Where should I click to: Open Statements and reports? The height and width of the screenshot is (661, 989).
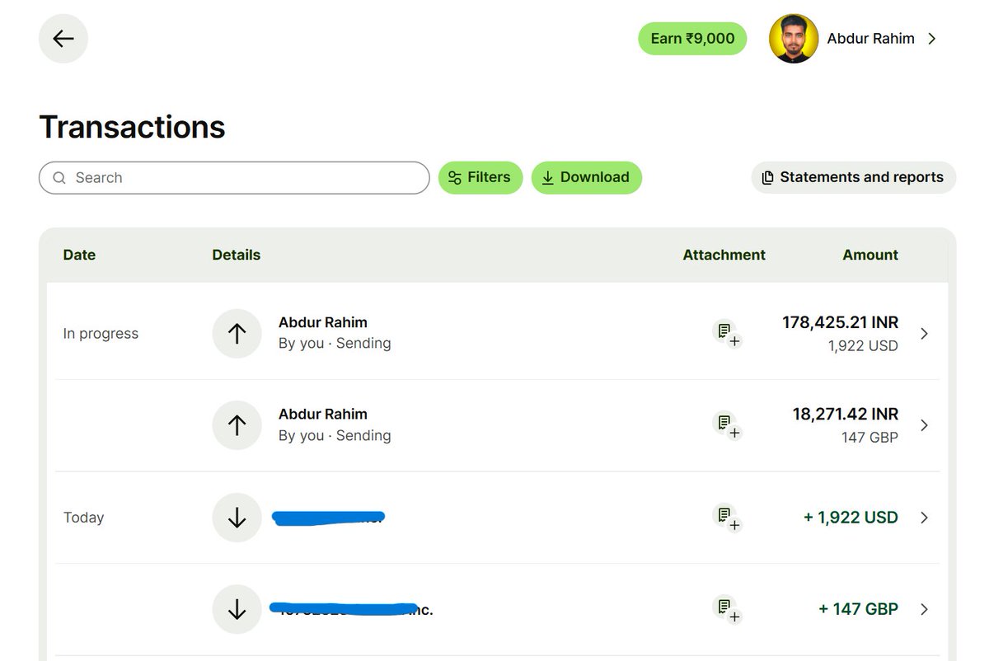coord(853,177)
